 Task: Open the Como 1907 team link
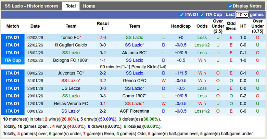(x=133, y=96)
